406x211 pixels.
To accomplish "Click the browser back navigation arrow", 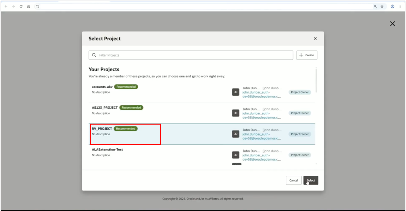I will (x=6, y=6).
